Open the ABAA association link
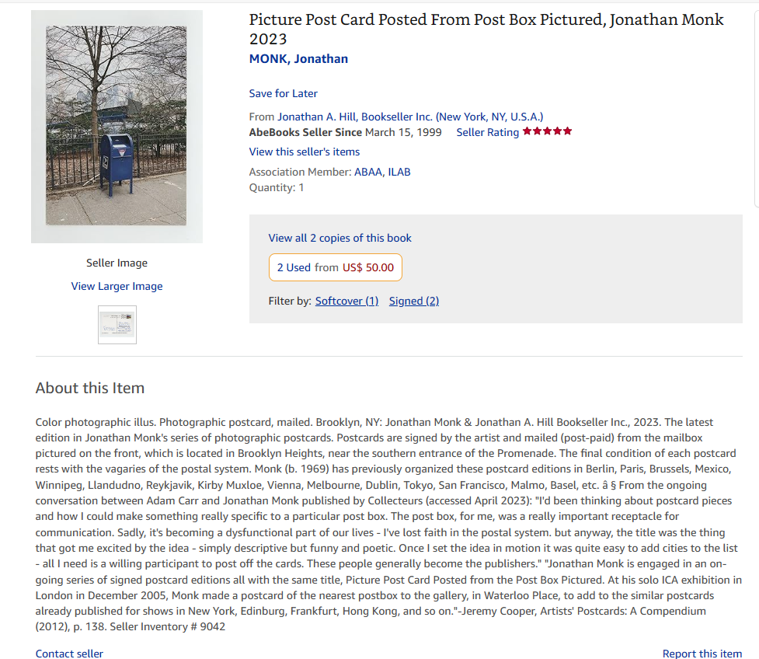The height and width of the screenshot is (659, 759). (x=368, y=172)
